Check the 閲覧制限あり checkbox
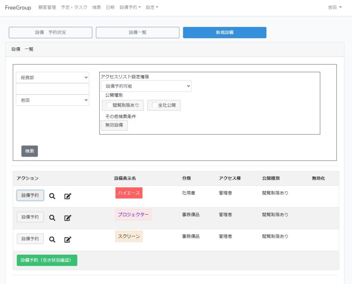 point(109,105)
